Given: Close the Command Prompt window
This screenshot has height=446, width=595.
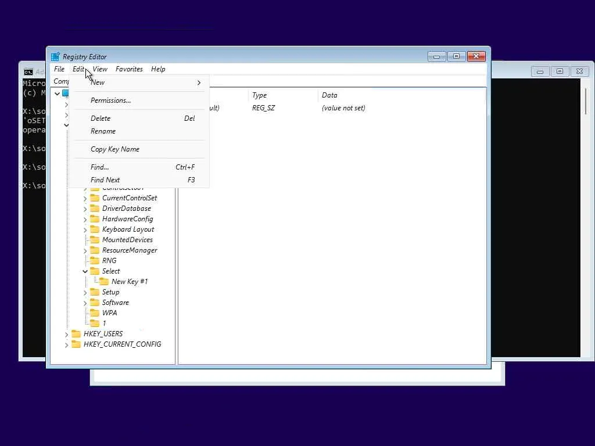Looking at the screenshot, I should (579, 71).
